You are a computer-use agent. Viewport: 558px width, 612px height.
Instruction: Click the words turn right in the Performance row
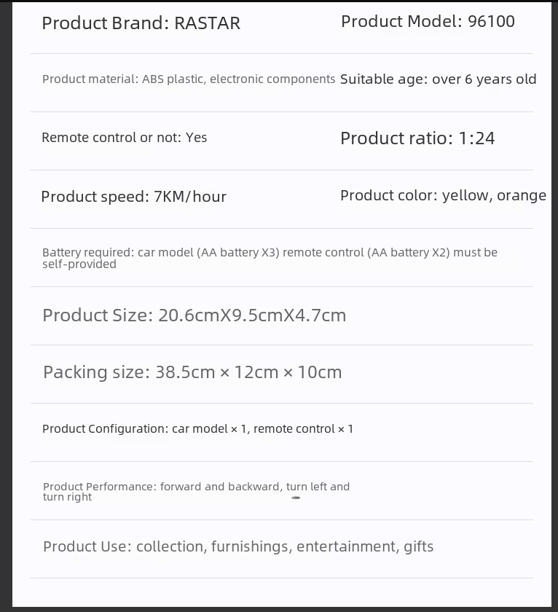pyautogui.click(x=68, y=498)
